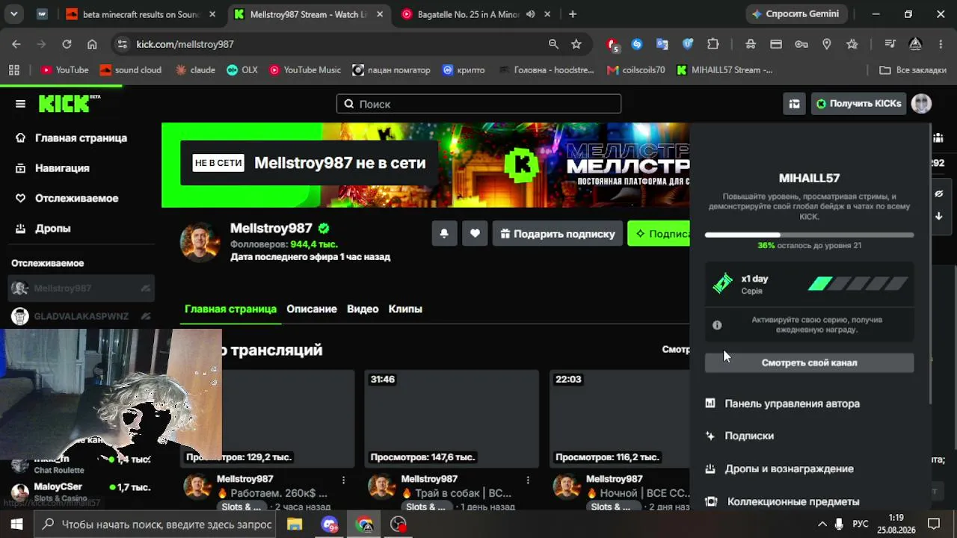Open the user avatar menu in Kick header
The height and width of the screenshot is (538, 957).
point(921,104)
